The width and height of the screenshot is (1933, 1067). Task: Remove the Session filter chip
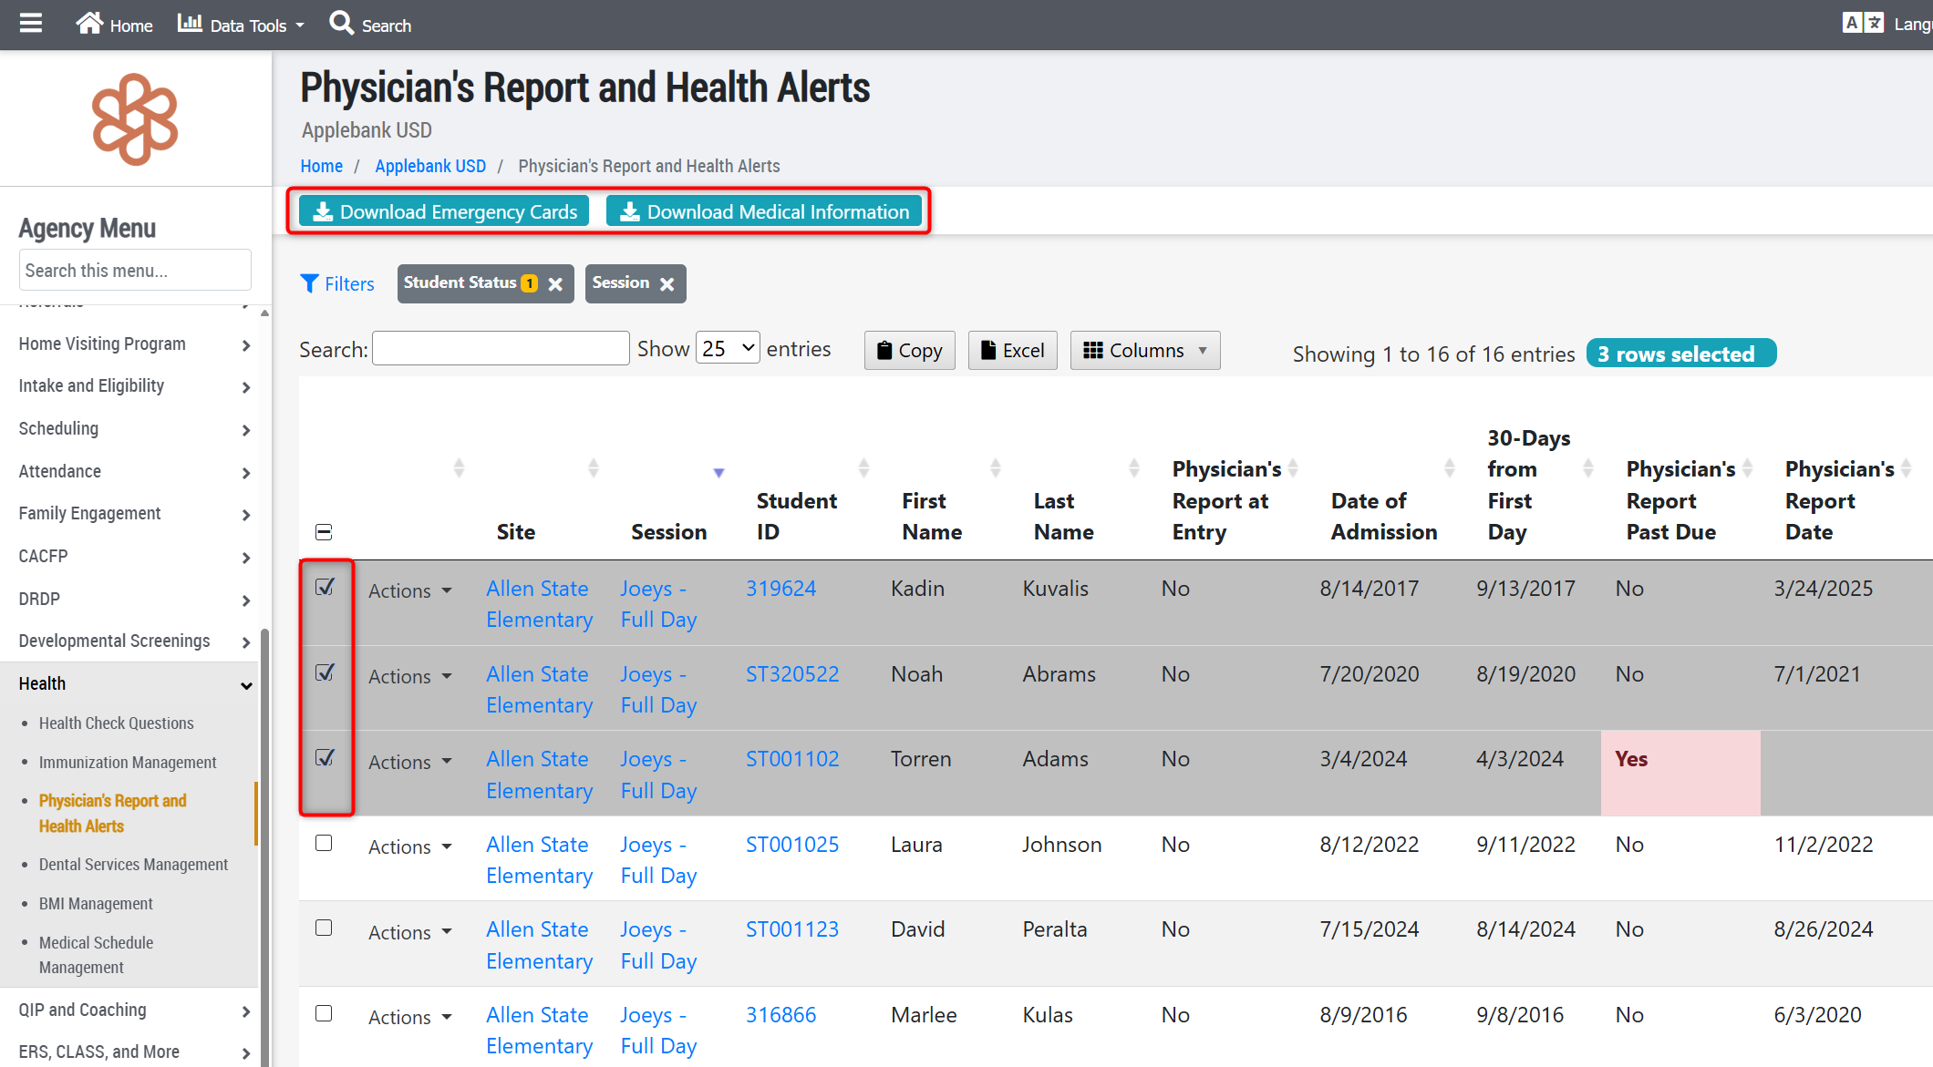coord(667,284)
